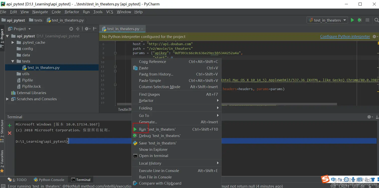Open Project panel settings gear
Viewport: 379px width, 188px height.
[87, 29]
